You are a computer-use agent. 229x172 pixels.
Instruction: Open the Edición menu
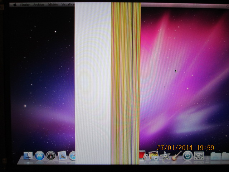[x=53, y=5]
